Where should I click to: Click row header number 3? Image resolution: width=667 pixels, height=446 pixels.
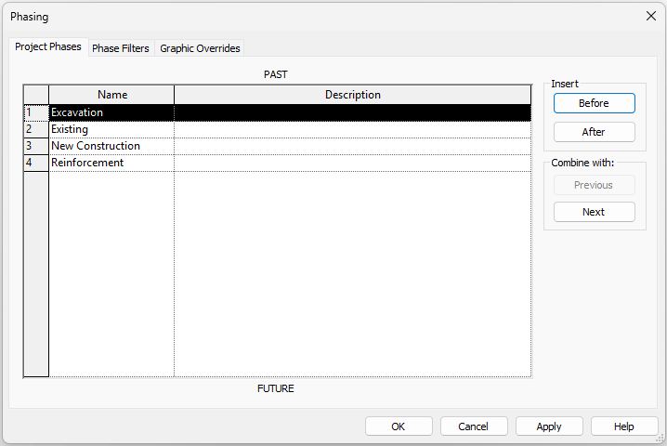click(36, 146)
